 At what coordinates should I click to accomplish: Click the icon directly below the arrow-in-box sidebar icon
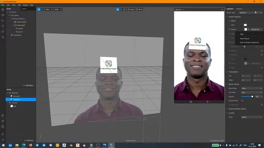pyautogui.click(x=3, y=126)
